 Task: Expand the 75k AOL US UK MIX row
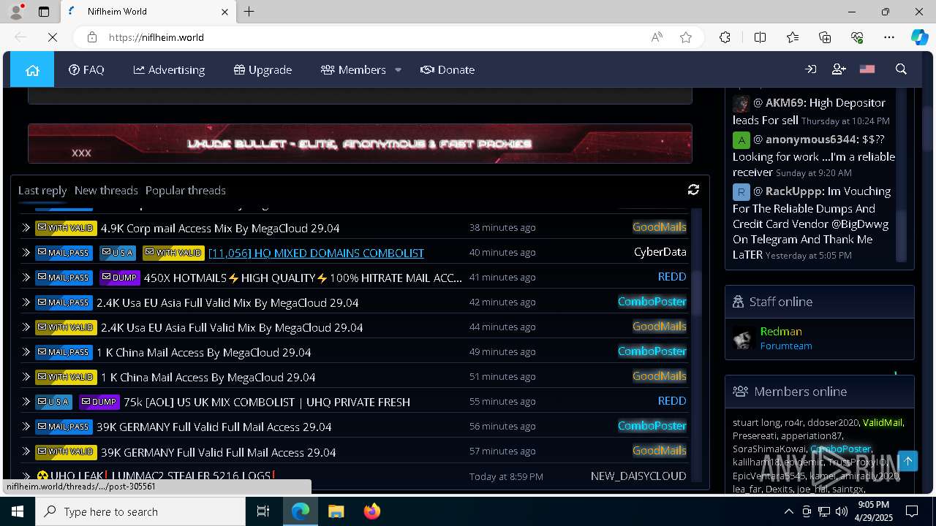click(26, 402)
